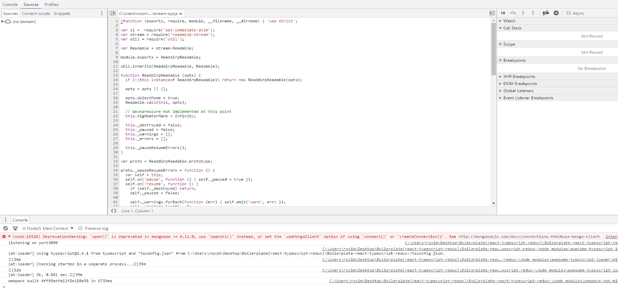Image resolution: width=618 pixels, height=307 pixels.
Task: Open the Snippets tab
Action: (62, 14)
